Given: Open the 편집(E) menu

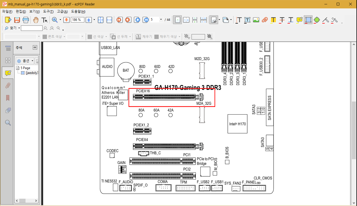Looking at the screenshot, I should (x=21, y=11).
